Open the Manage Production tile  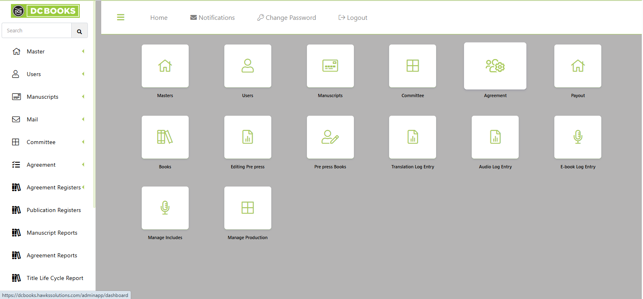pyautogui.click(x=247, y=208)
